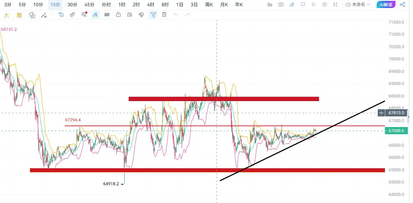The image size is (413, 203).
Task: Click the bookmark copy icon
Action: click(61, 15)
